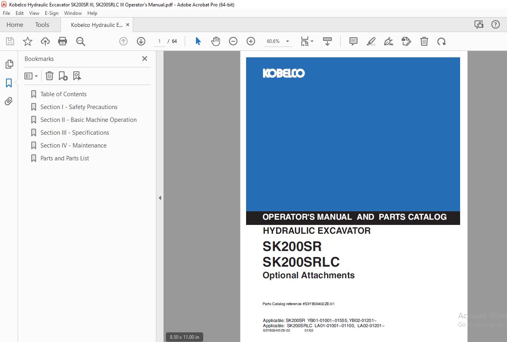Select the Highlight text tool
Image resolution: width=507 pixels, height=342 pixels.
click(x=371, y=41)
